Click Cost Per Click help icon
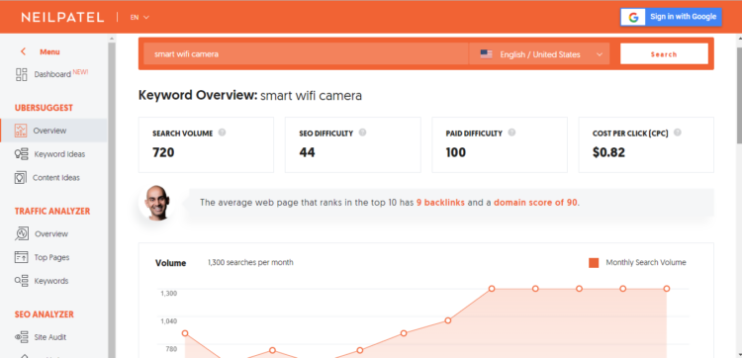The image size is (742, 358). point(677,133)
